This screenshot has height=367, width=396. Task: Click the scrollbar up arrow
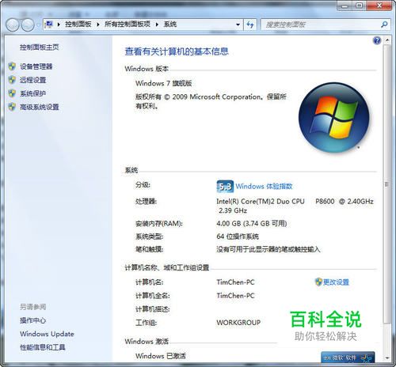[387, 40]
